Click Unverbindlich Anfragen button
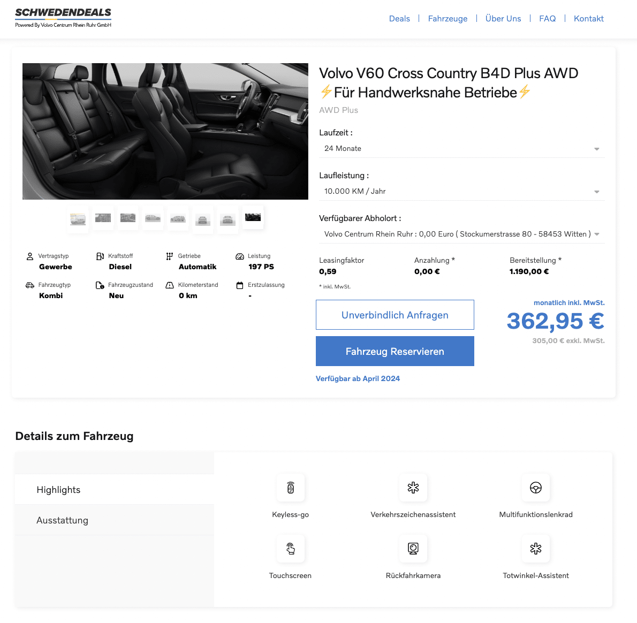This screenshot has width=637, height=623. 395,315
